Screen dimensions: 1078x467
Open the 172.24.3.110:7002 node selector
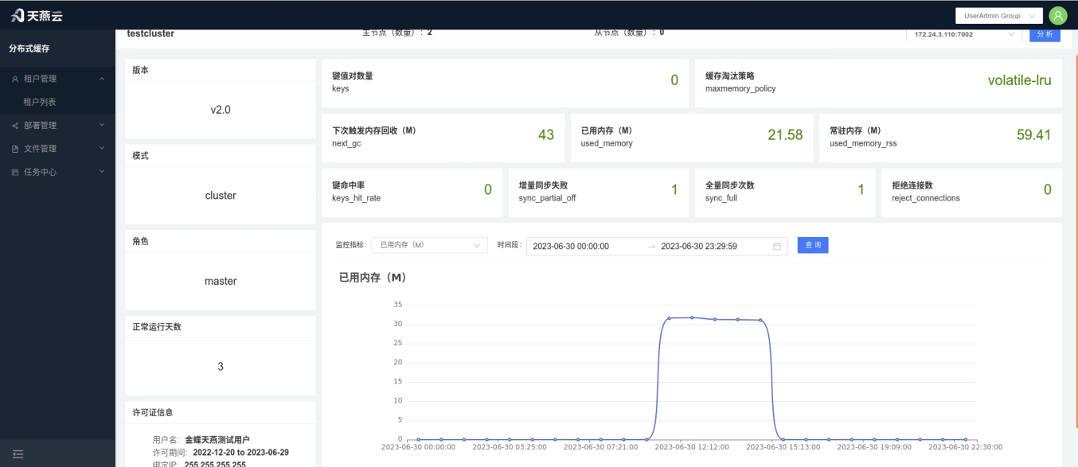(964, 34)
